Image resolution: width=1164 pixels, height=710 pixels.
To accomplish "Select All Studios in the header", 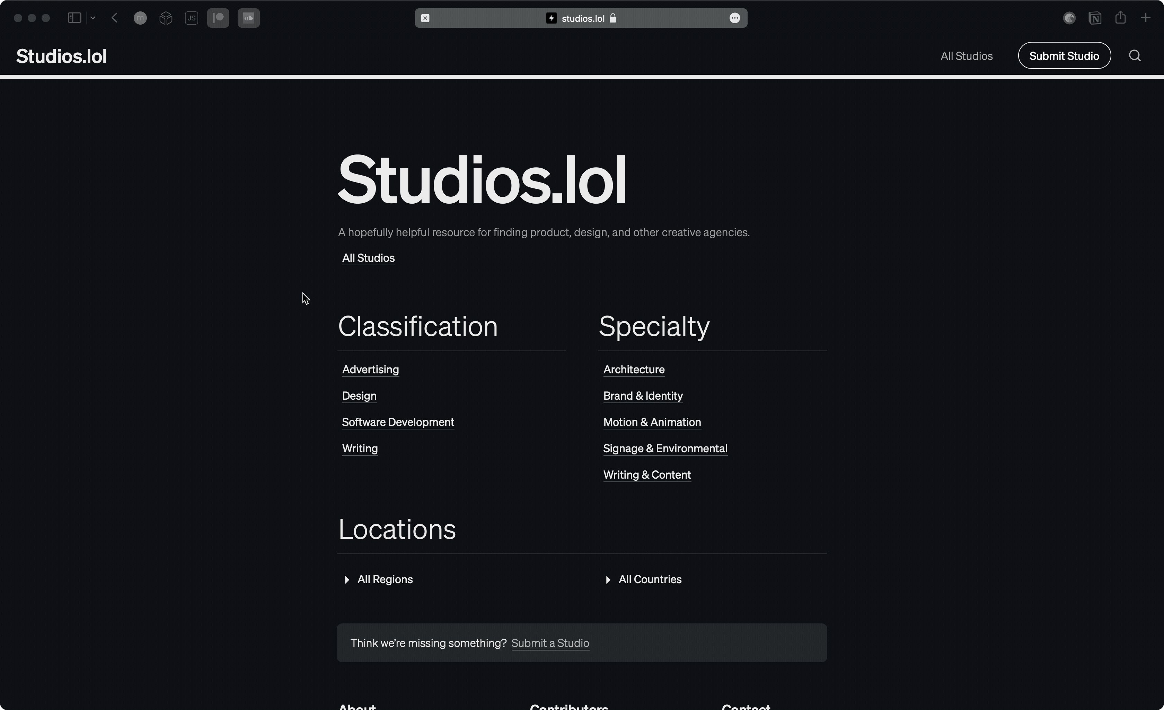I will (967, 55).
